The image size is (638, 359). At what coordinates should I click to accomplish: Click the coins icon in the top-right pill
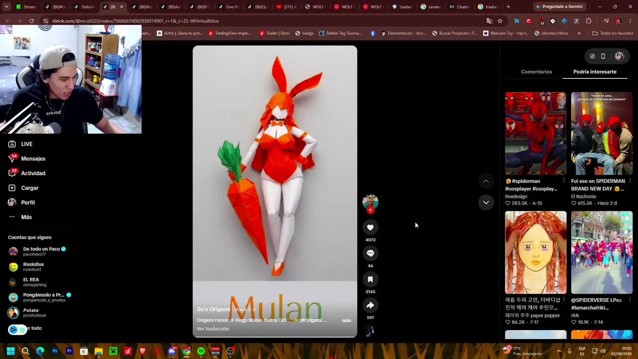click(x=592, y=56)
